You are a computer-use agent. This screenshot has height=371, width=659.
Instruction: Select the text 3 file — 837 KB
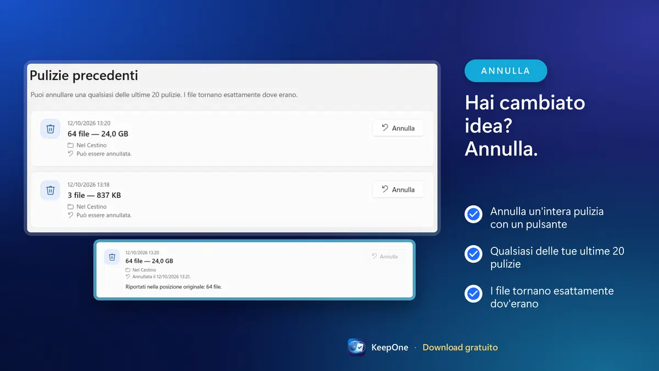[94, 196]
